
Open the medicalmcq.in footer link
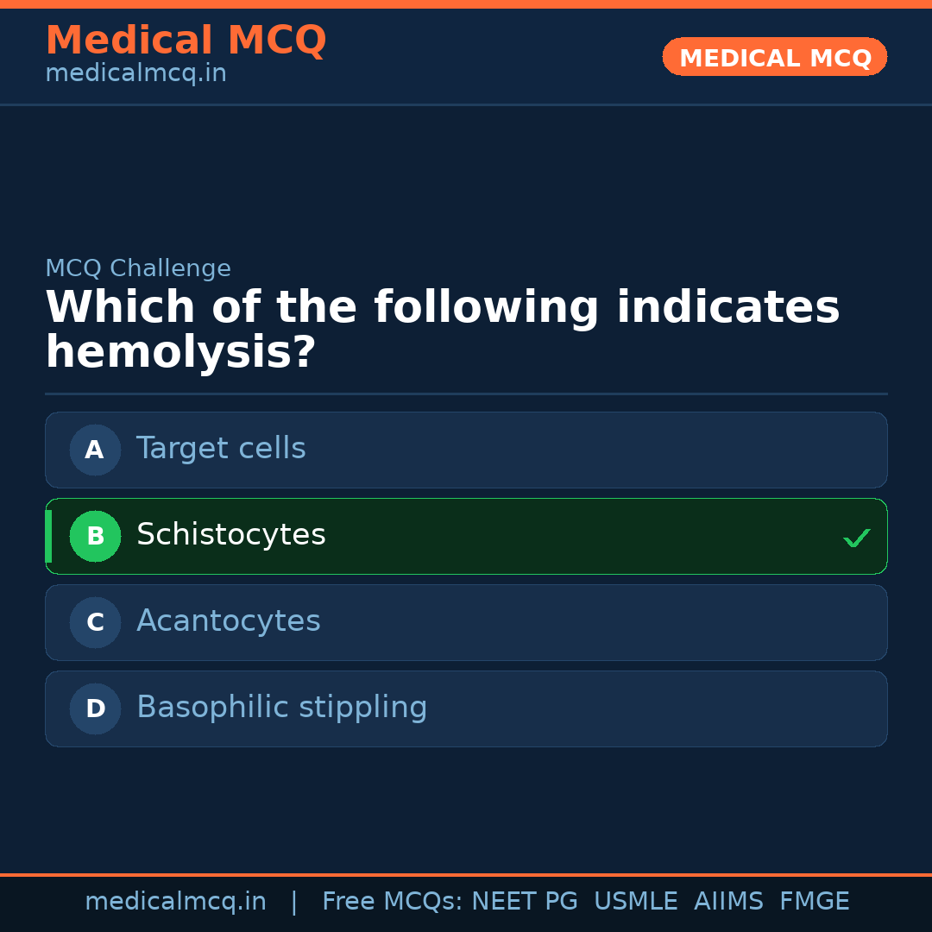click(x=175, y=900)
